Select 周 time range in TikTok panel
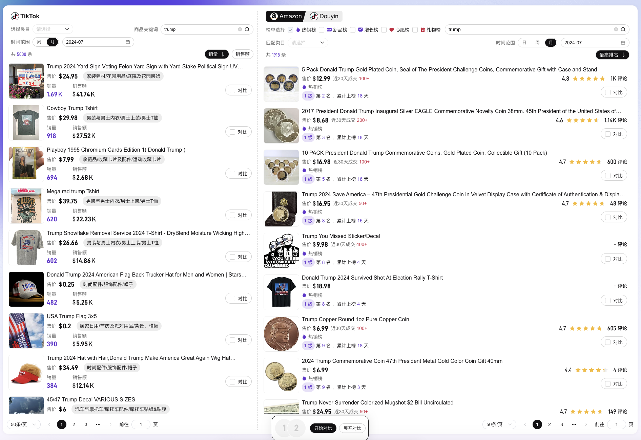Image resolution: width=641 pixels, height=440 pixels. pyautogui.click(x=39, y=42)
